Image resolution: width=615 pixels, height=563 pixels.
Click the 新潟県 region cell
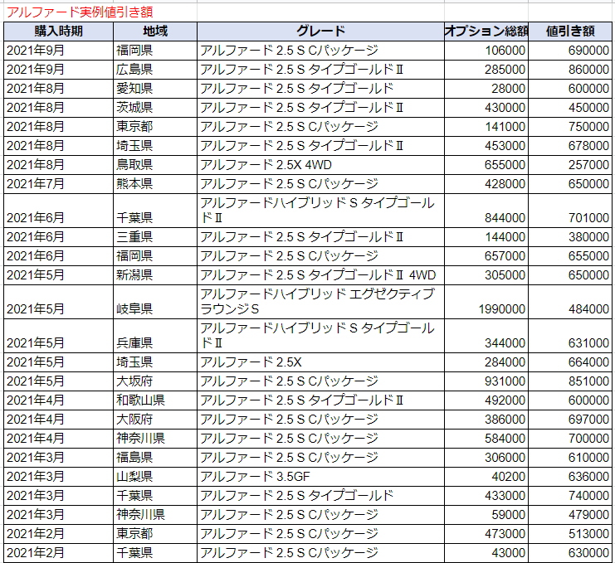(x=155, y=275)
